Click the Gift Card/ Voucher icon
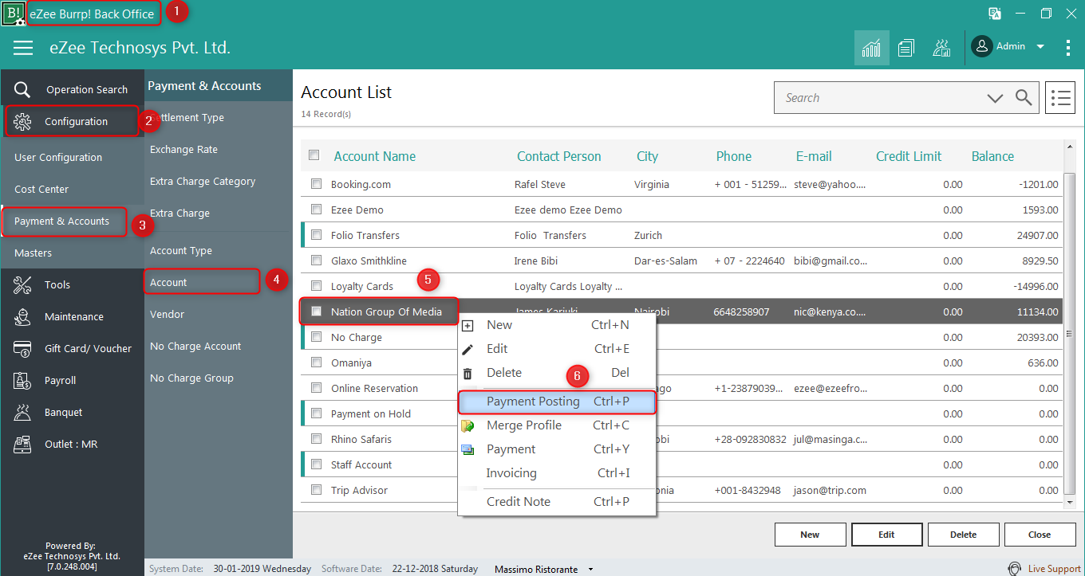1085x576 pixels. tap(23, 348)
